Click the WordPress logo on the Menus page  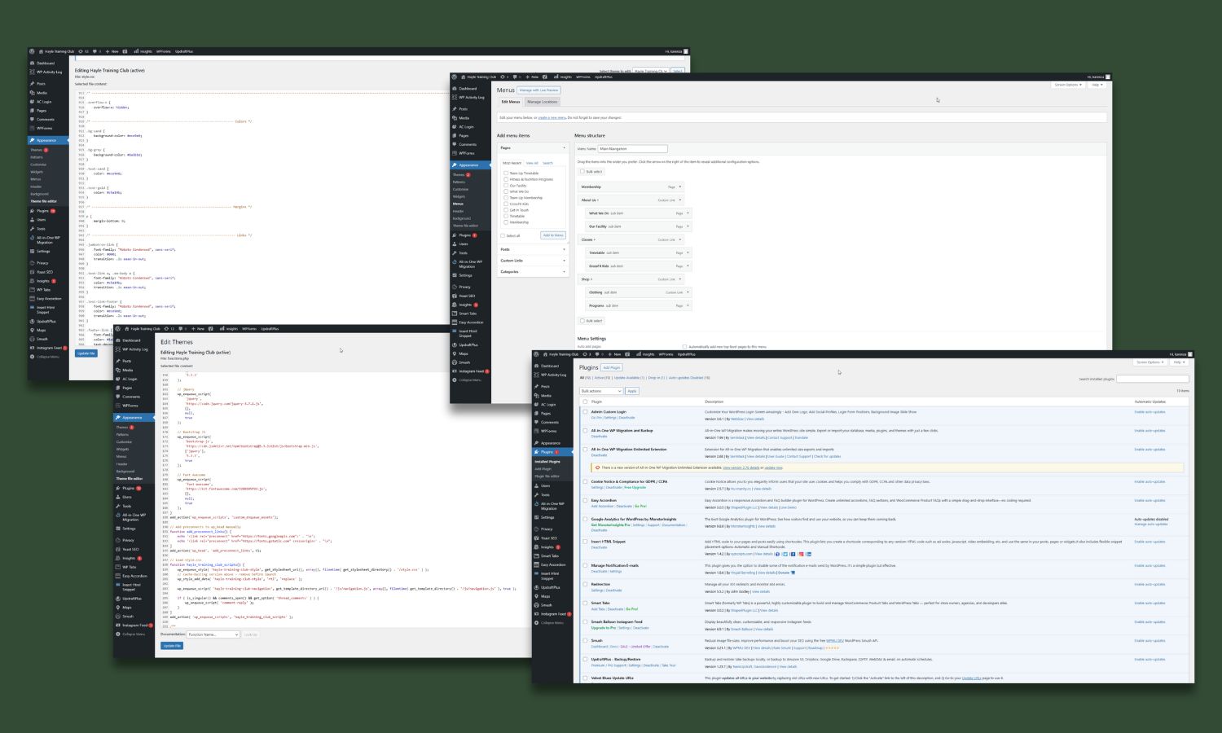[455, 77]
